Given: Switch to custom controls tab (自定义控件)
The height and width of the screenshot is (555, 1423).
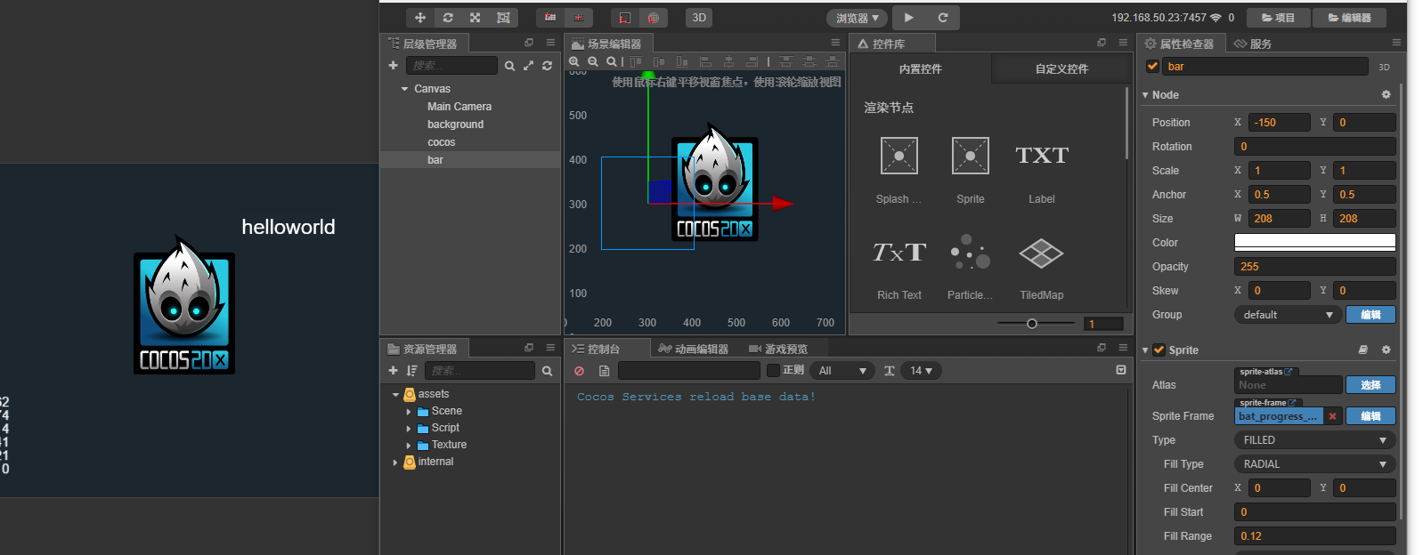Looking at the screenshot, I should [x=1061, y=68].
